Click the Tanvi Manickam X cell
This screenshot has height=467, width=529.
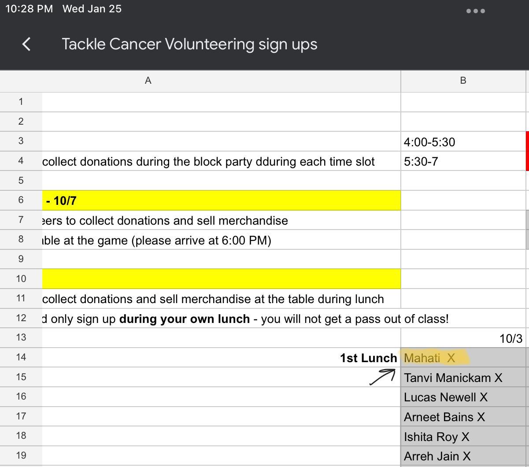(x=462, y=378)
